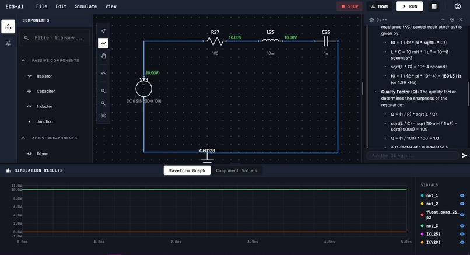Select capacitor C26 on the canvas

326,41
